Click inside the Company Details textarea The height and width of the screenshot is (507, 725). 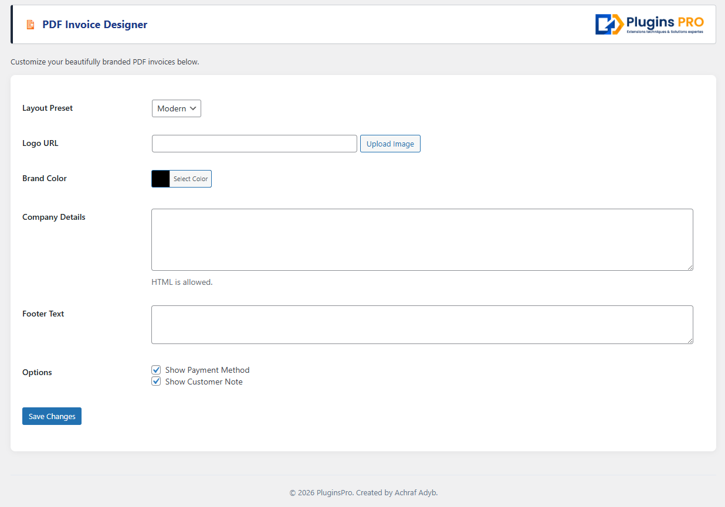(x=422, y=239)
